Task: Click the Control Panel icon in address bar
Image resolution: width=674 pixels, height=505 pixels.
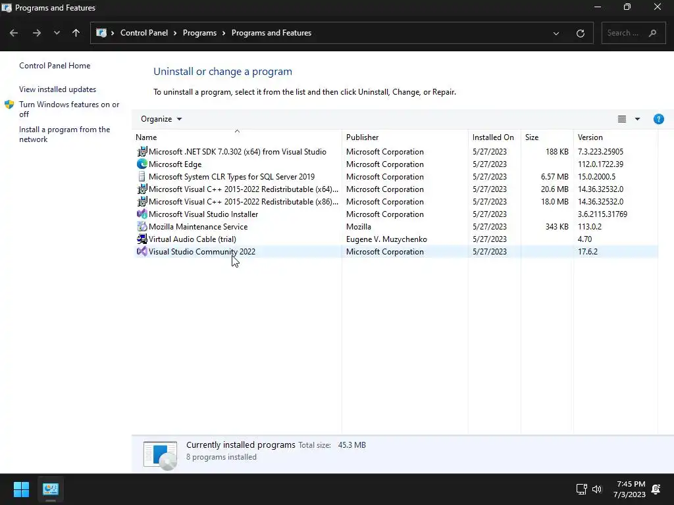Action: 101,33
